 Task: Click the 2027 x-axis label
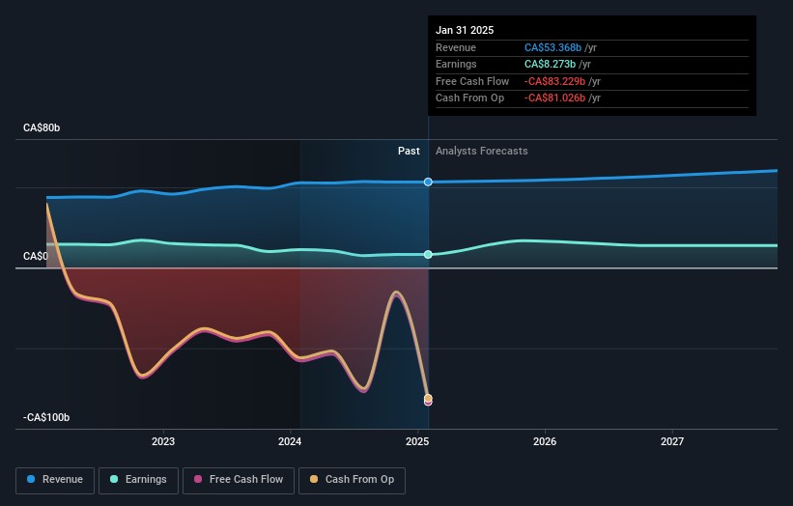(672, 442)
